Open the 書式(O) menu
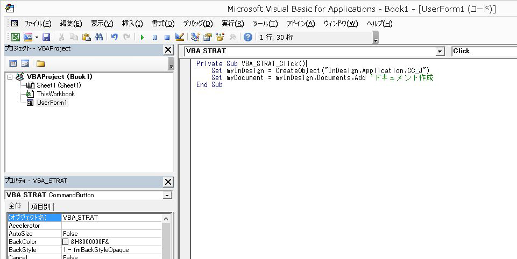517x259 pixels. tap(163, 24)
